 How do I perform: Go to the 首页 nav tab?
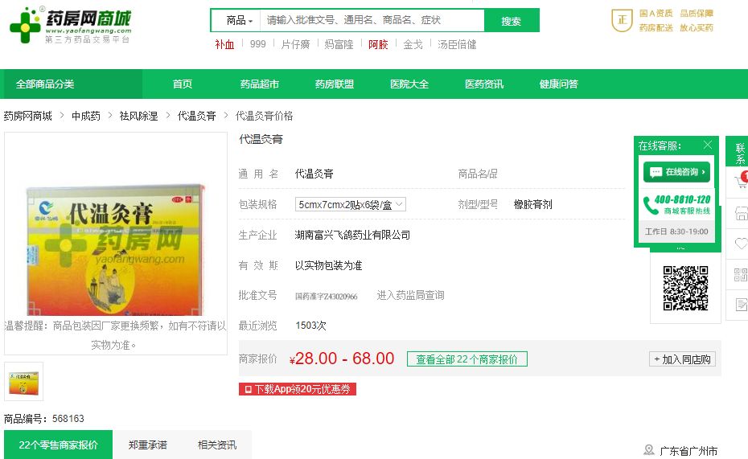point(183,84)
